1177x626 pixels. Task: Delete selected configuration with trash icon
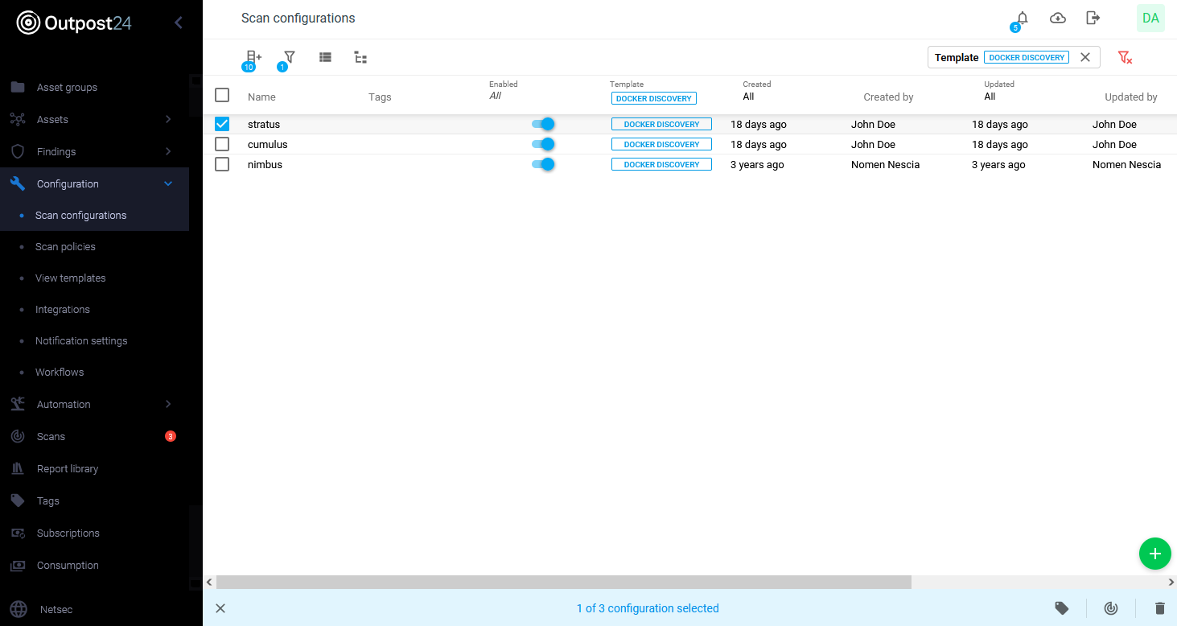point(1159,608)
